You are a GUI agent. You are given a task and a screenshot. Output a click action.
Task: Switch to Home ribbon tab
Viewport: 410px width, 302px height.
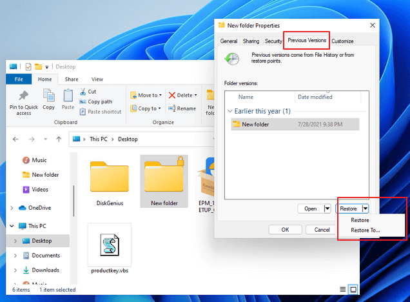pos(44,79)
